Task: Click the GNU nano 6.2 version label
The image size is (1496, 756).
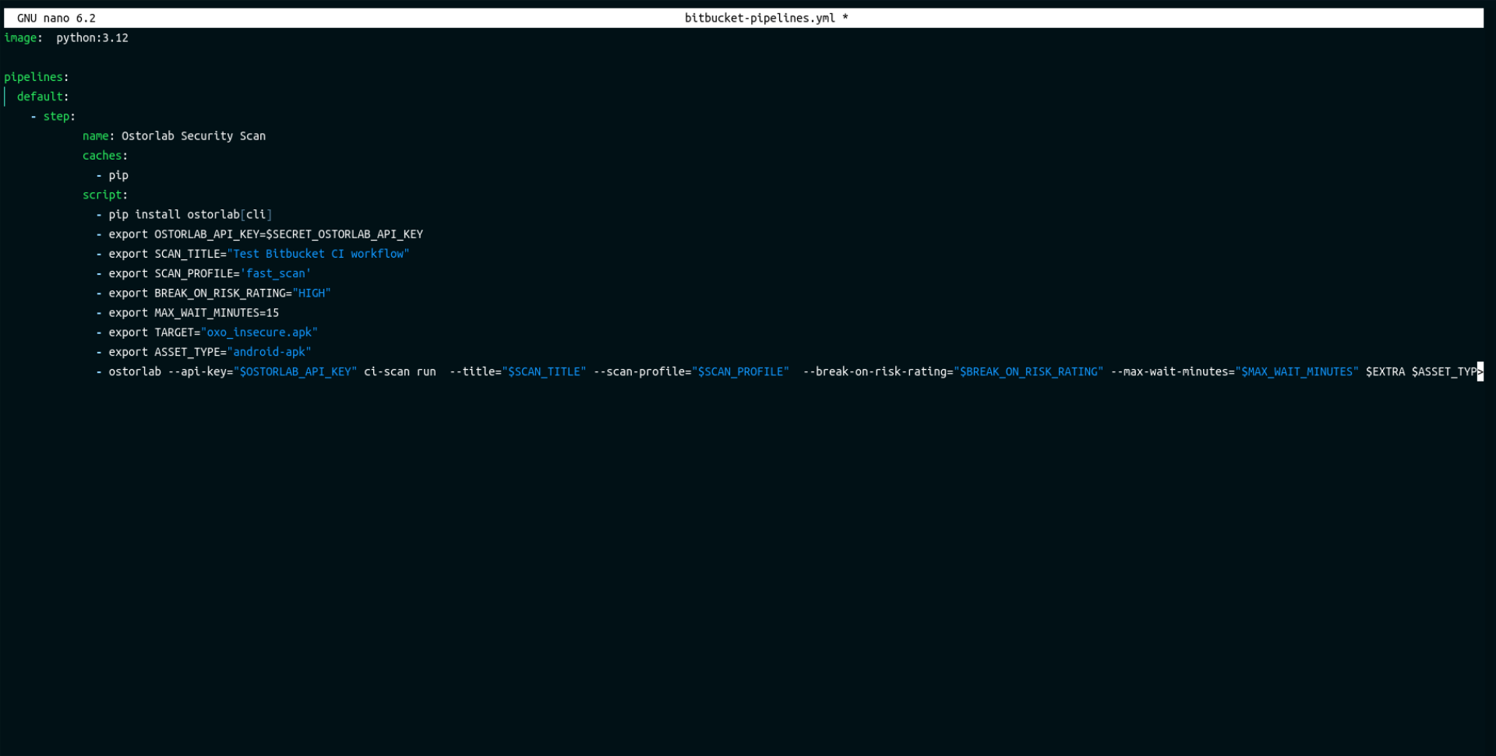Action: tap(56, 18)
